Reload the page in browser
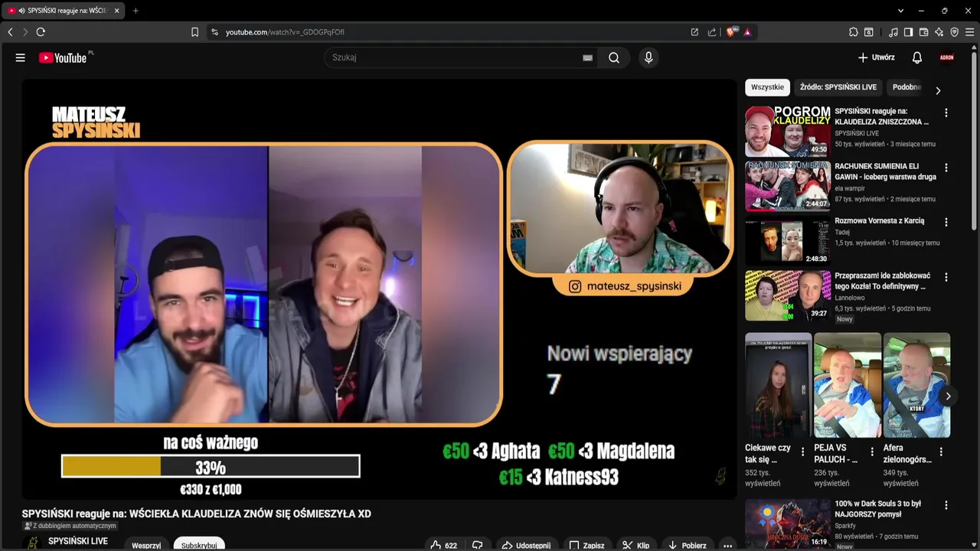Image resolution: width=980 pixels, height=551 pixels. (x=41, y=32)
